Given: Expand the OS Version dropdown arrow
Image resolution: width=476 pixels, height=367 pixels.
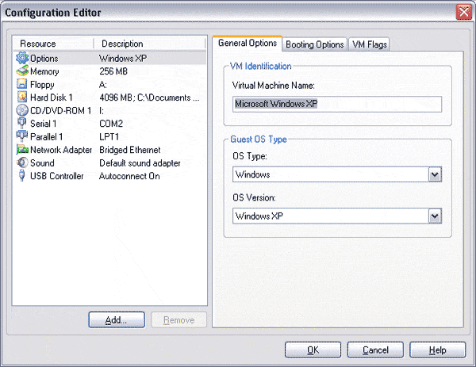Looking at the screenshot, I should click(435, 216).
